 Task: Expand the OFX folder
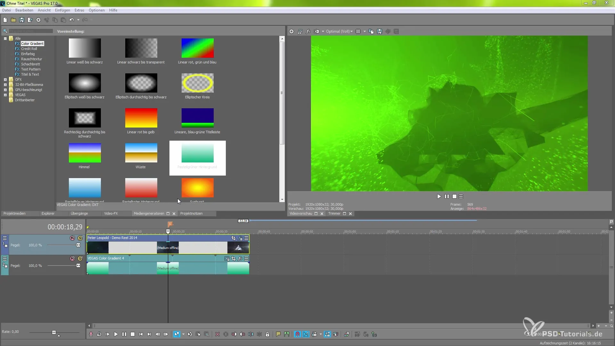(5, 79)
